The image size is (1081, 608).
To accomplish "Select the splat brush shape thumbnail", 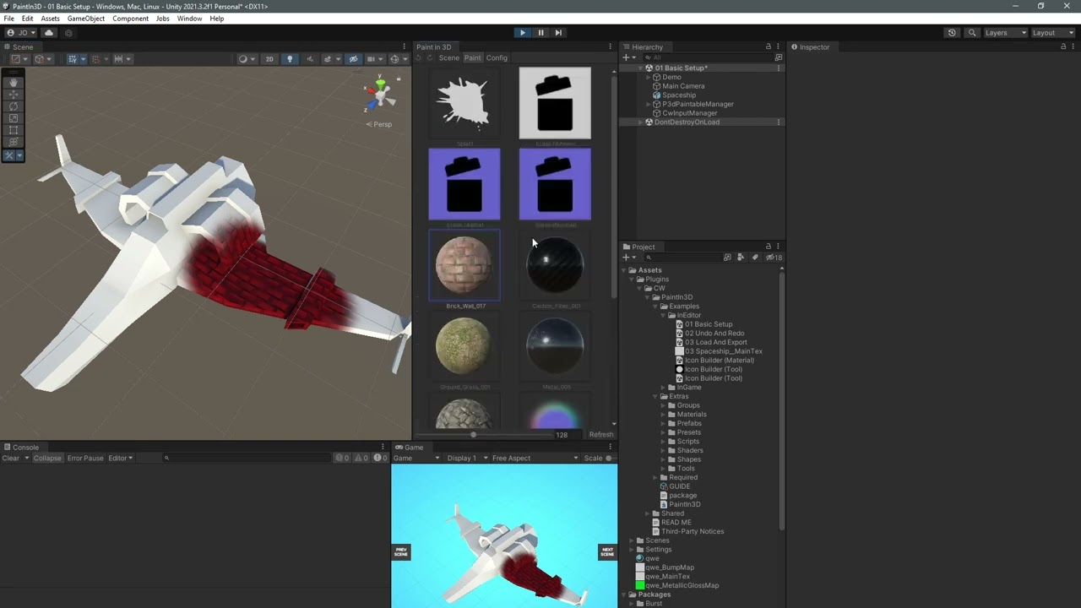I will [x=464, y=103].
